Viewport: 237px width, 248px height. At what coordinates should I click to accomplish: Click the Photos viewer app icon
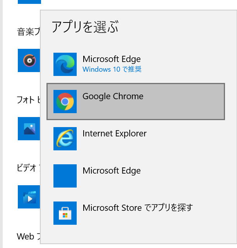click(29, 129)
